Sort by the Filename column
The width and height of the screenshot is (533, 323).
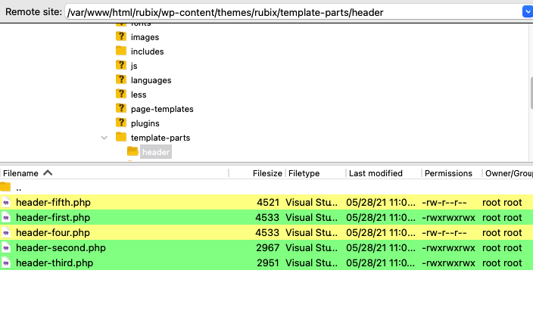point(20,173)
